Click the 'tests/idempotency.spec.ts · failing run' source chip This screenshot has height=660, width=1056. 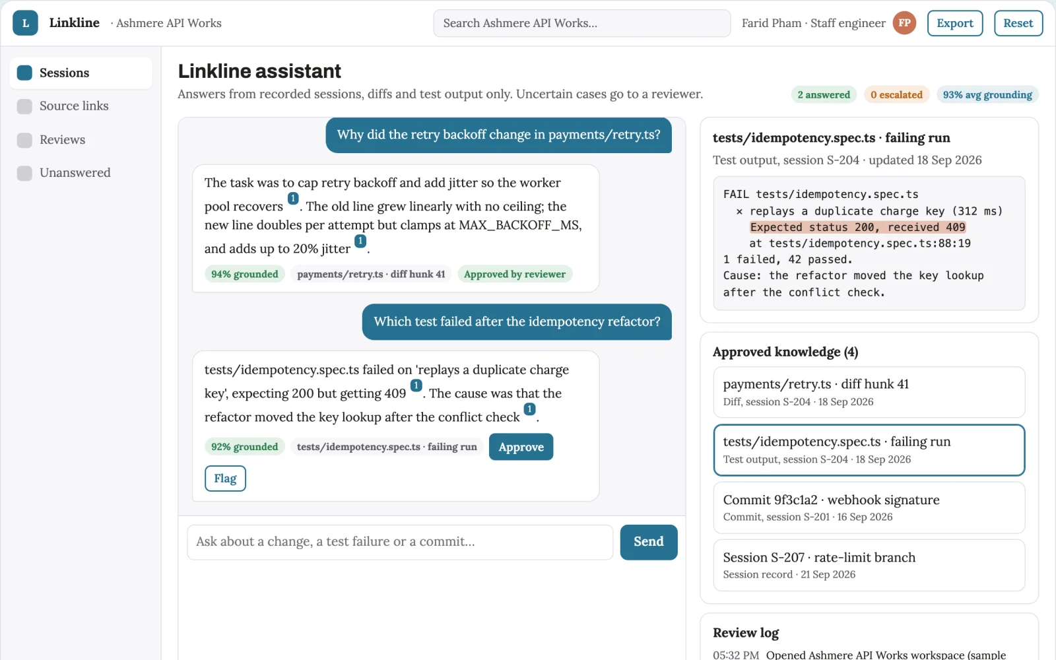(x=387, y=447)
